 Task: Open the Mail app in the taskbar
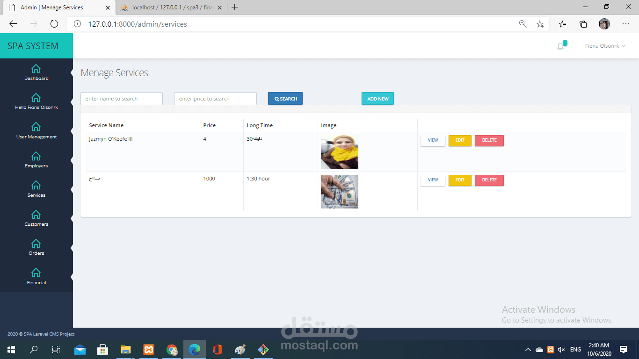point(80,349)
